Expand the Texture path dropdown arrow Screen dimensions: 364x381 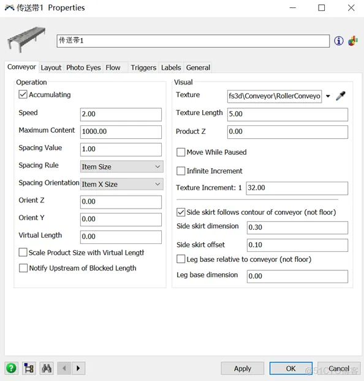[x=328, y=96]
